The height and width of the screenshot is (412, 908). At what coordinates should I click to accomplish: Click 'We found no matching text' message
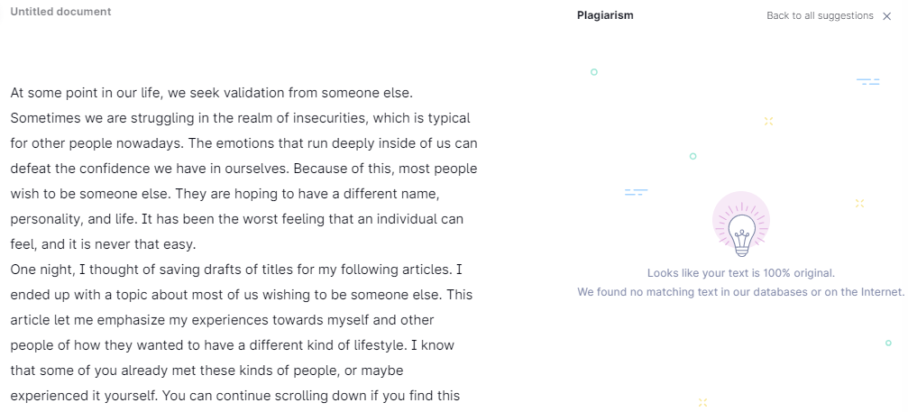pos(740,292)
